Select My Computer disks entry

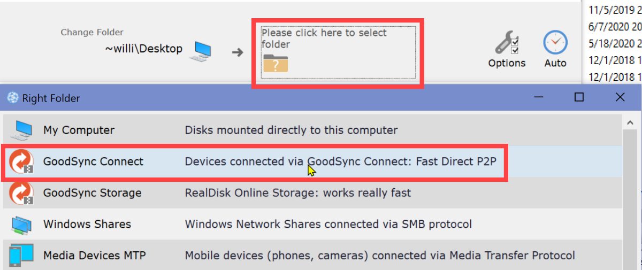coord(312,130)
